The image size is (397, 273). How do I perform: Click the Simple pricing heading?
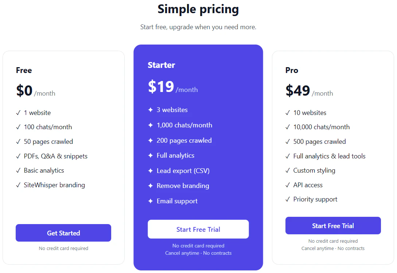(x=198, y=9)
